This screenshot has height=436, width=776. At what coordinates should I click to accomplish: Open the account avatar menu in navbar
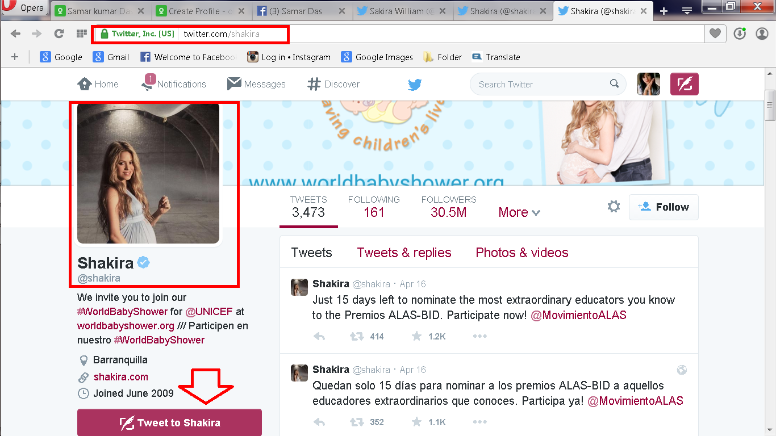tap(649, 84)
